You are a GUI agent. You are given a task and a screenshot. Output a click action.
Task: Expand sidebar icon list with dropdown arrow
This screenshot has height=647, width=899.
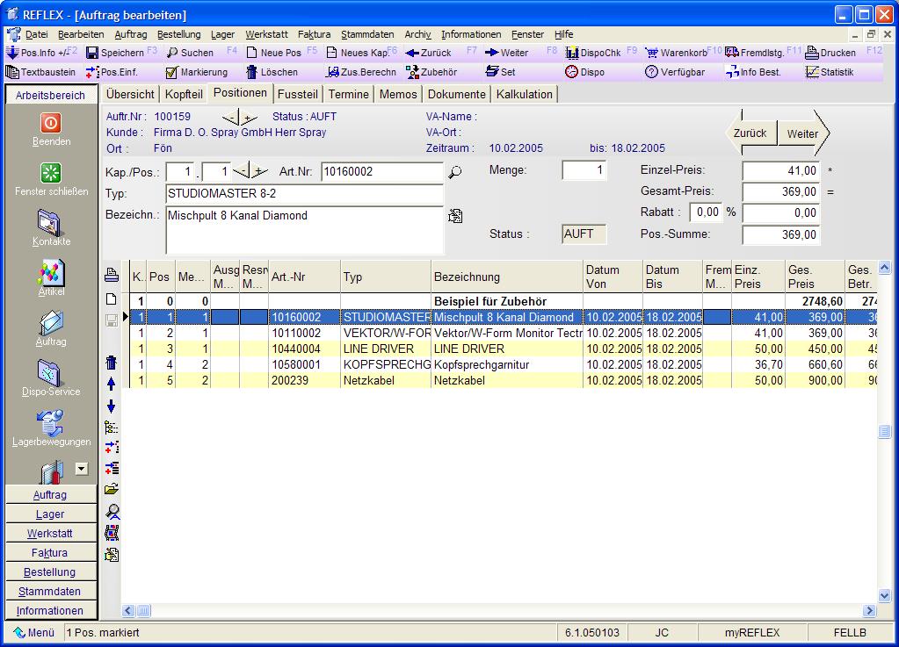tap(82, 469)
